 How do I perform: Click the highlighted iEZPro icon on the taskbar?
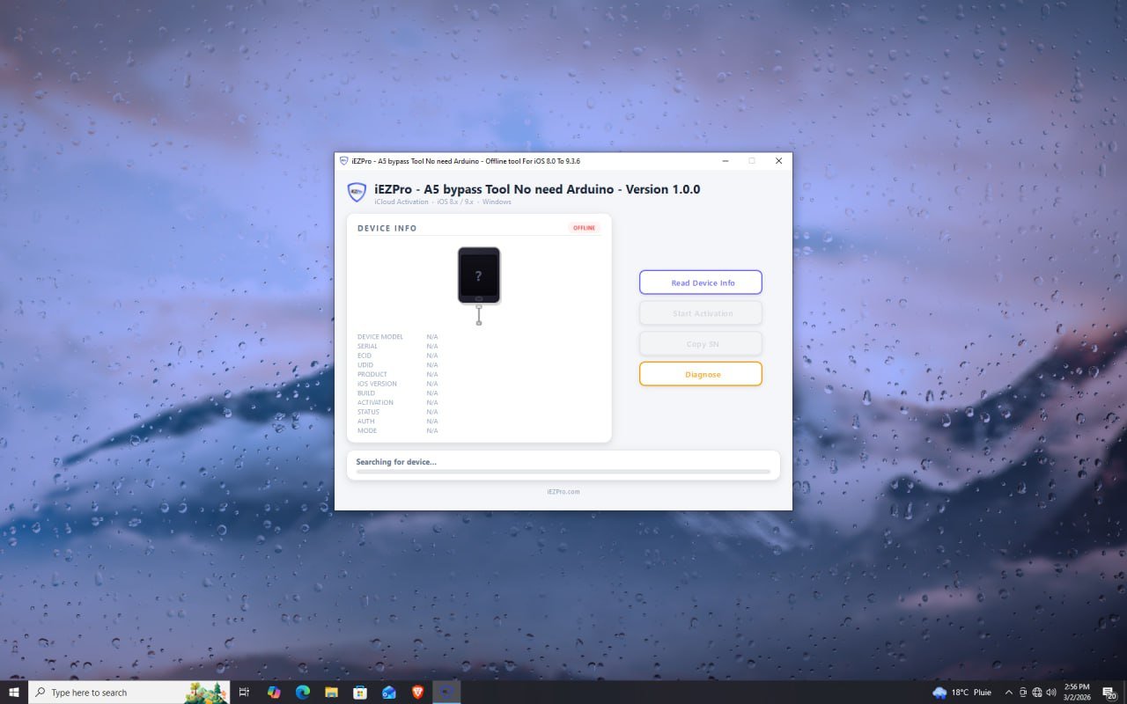pyautogui.click(x=446, y=692)
